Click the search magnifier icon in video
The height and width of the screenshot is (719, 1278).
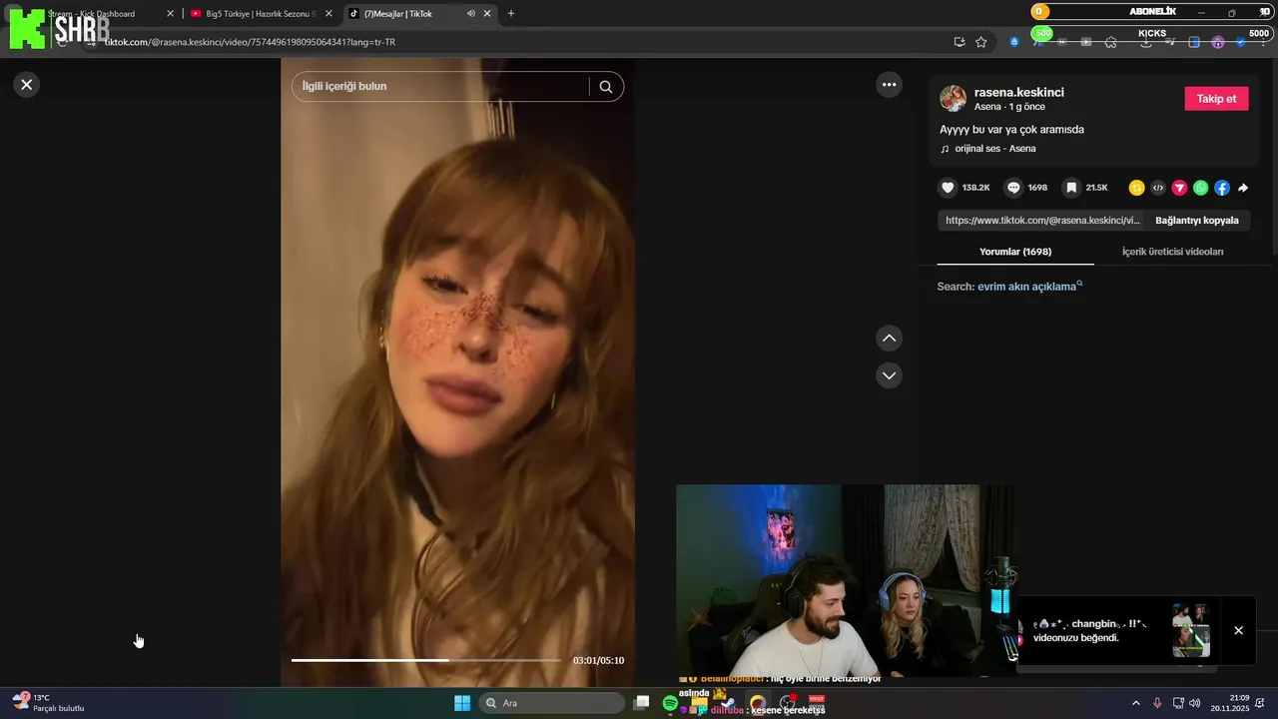[606, 87]
